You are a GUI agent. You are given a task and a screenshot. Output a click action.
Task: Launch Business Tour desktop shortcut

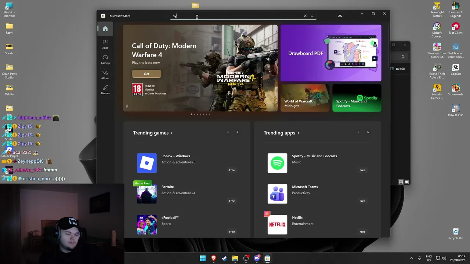(437, 51)
